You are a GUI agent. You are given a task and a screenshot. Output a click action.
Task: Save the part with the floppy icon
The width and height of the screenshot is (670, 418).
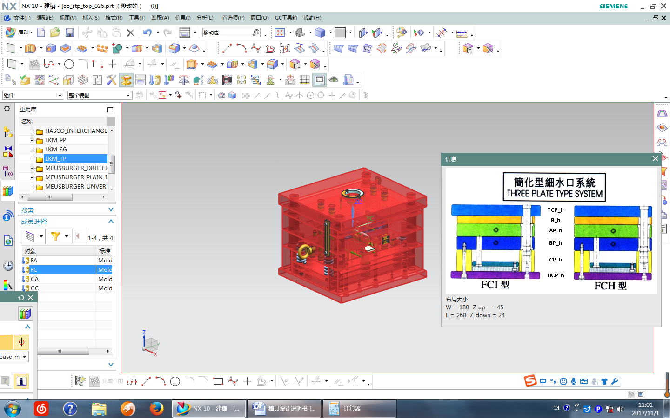(70, 33)
